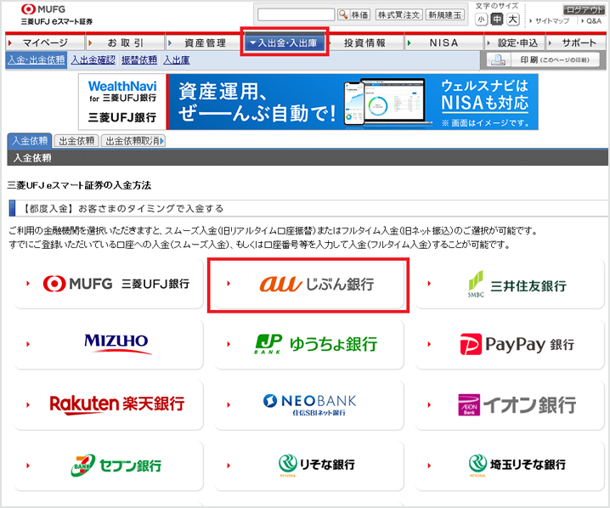Switch to the 出金依頼 tab
Image resolution: width=610 pixels, height=508 pixels.
tap(76, 141)
